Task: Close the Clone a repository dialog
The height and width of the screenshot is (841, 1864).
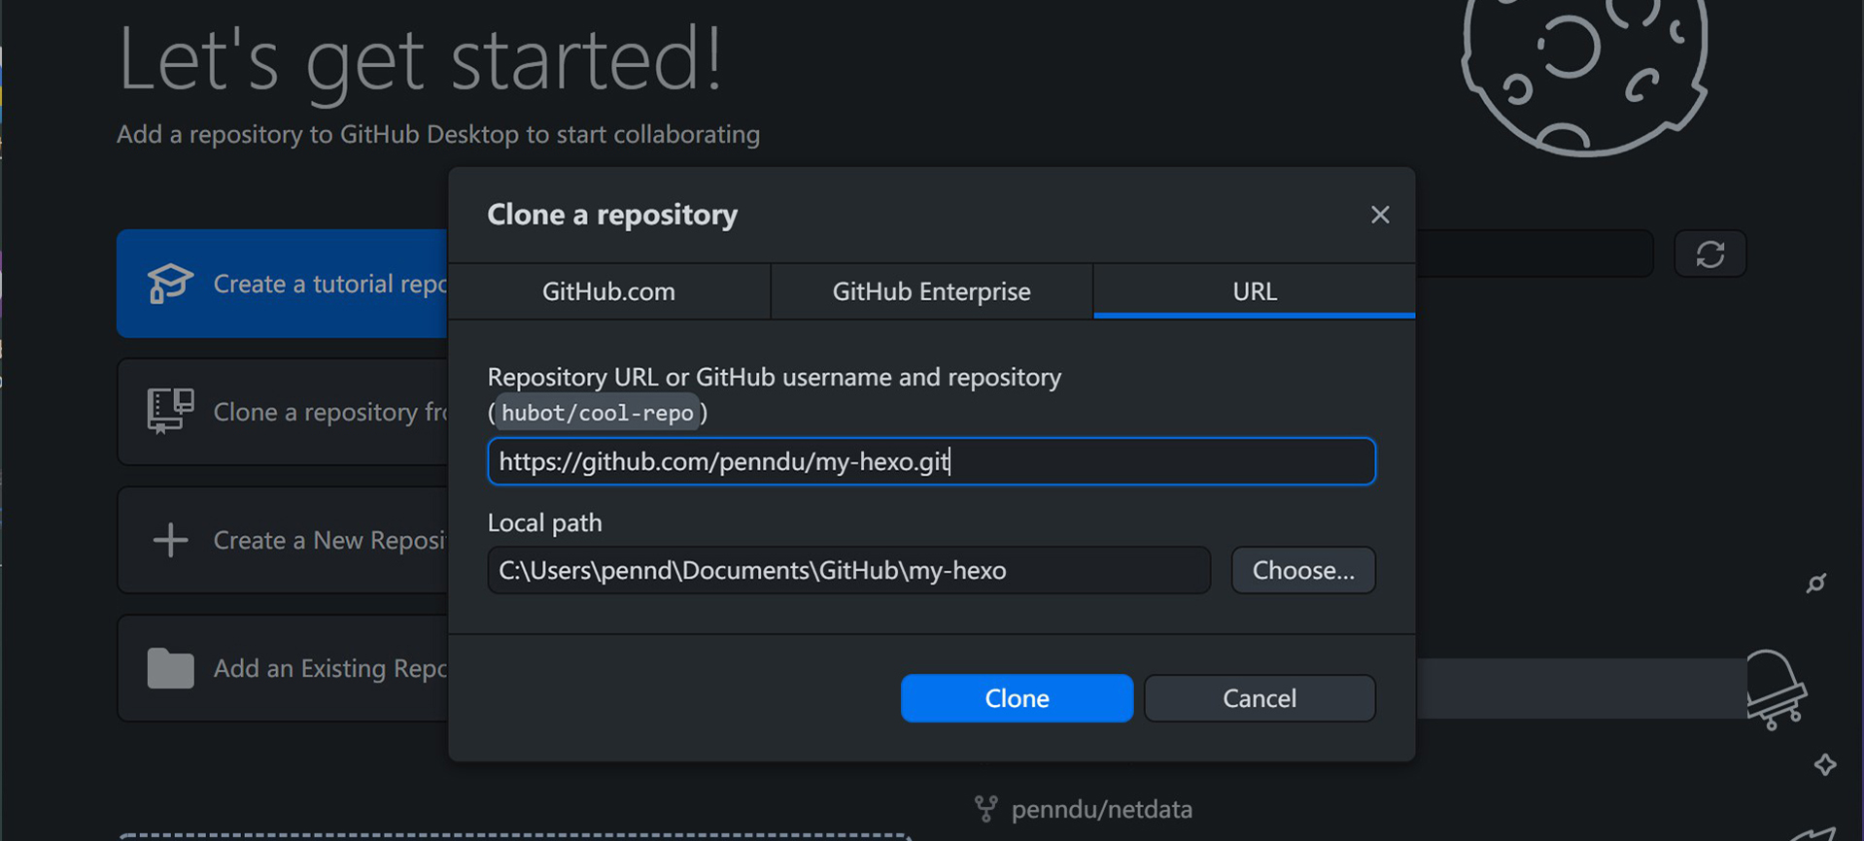Action: pyautogui.click(x=1379, y=215)
